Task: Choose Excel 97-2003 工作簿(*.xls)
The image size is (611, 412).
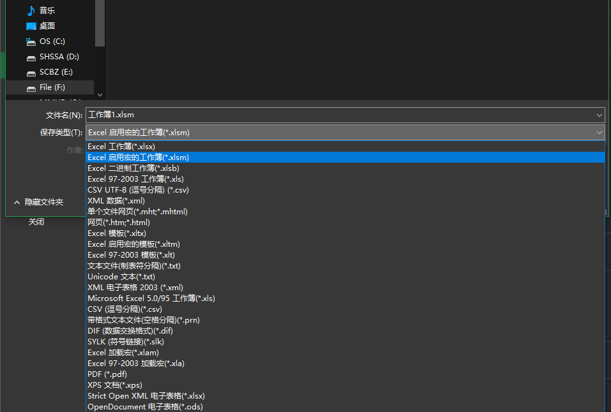Action: click(345, 179)
